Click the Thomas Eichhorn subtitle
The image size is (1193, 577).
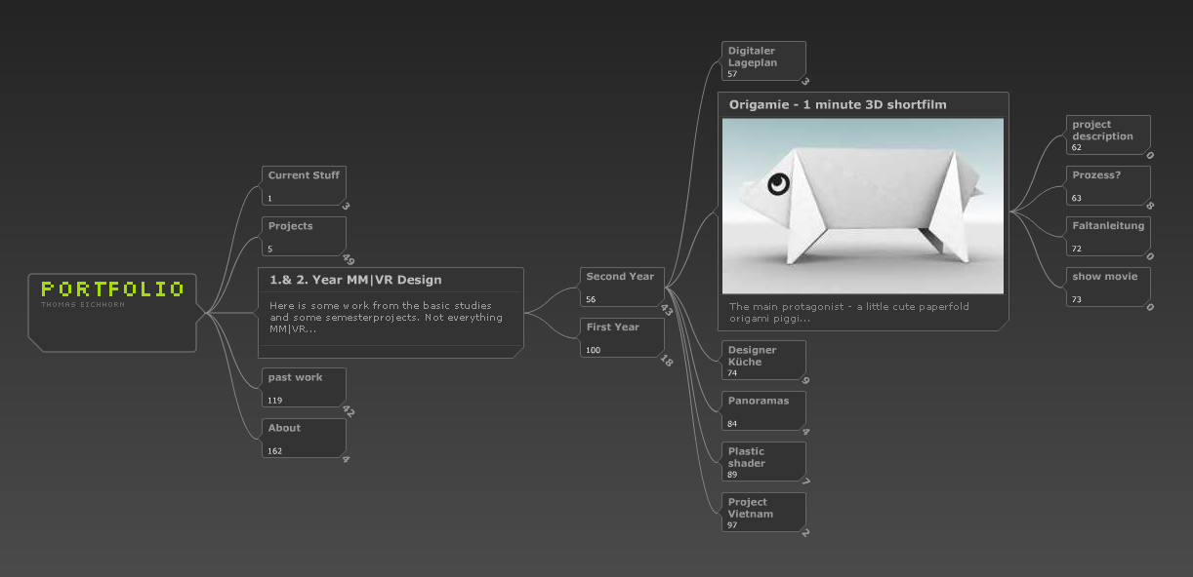(x=82, y=305)
